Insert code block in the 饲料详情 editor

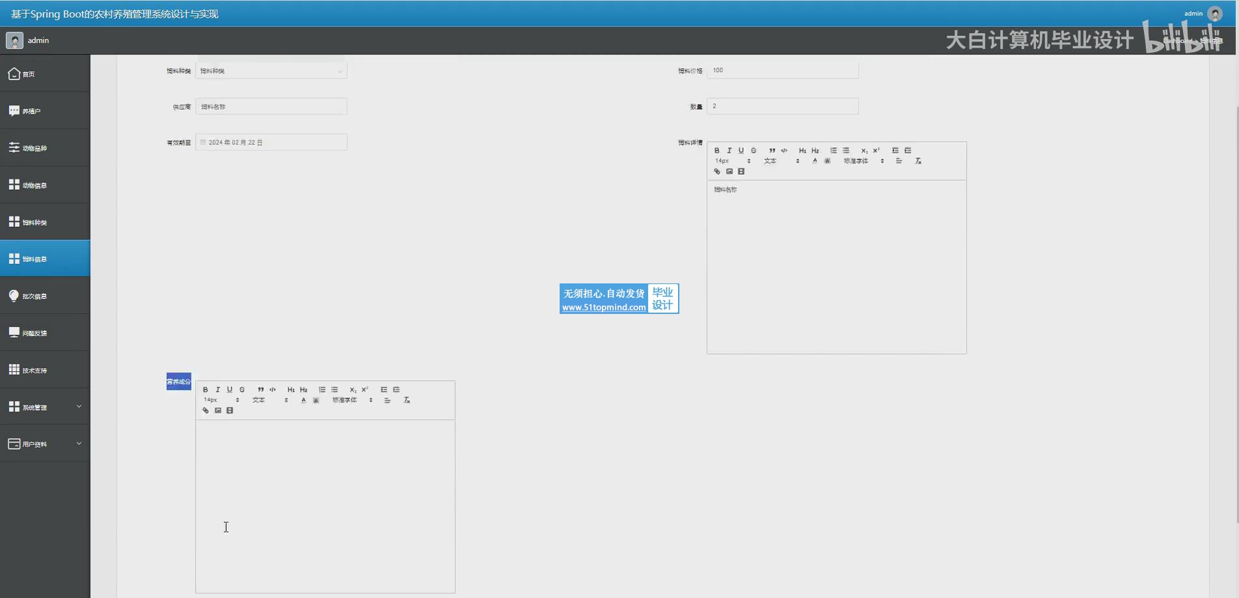coord(784,151)
